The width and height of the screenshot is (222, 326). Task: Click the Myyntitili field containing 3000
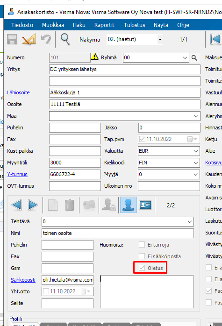pyautogui.click(x=75, y=163)
